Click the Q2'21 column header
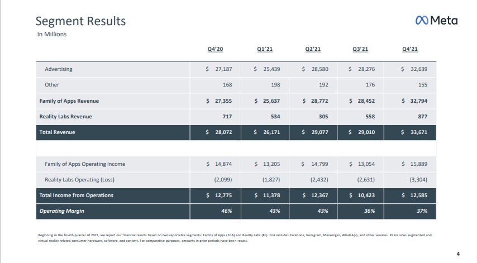The height and width of the screenshot is (263, 477). (313, 50)
